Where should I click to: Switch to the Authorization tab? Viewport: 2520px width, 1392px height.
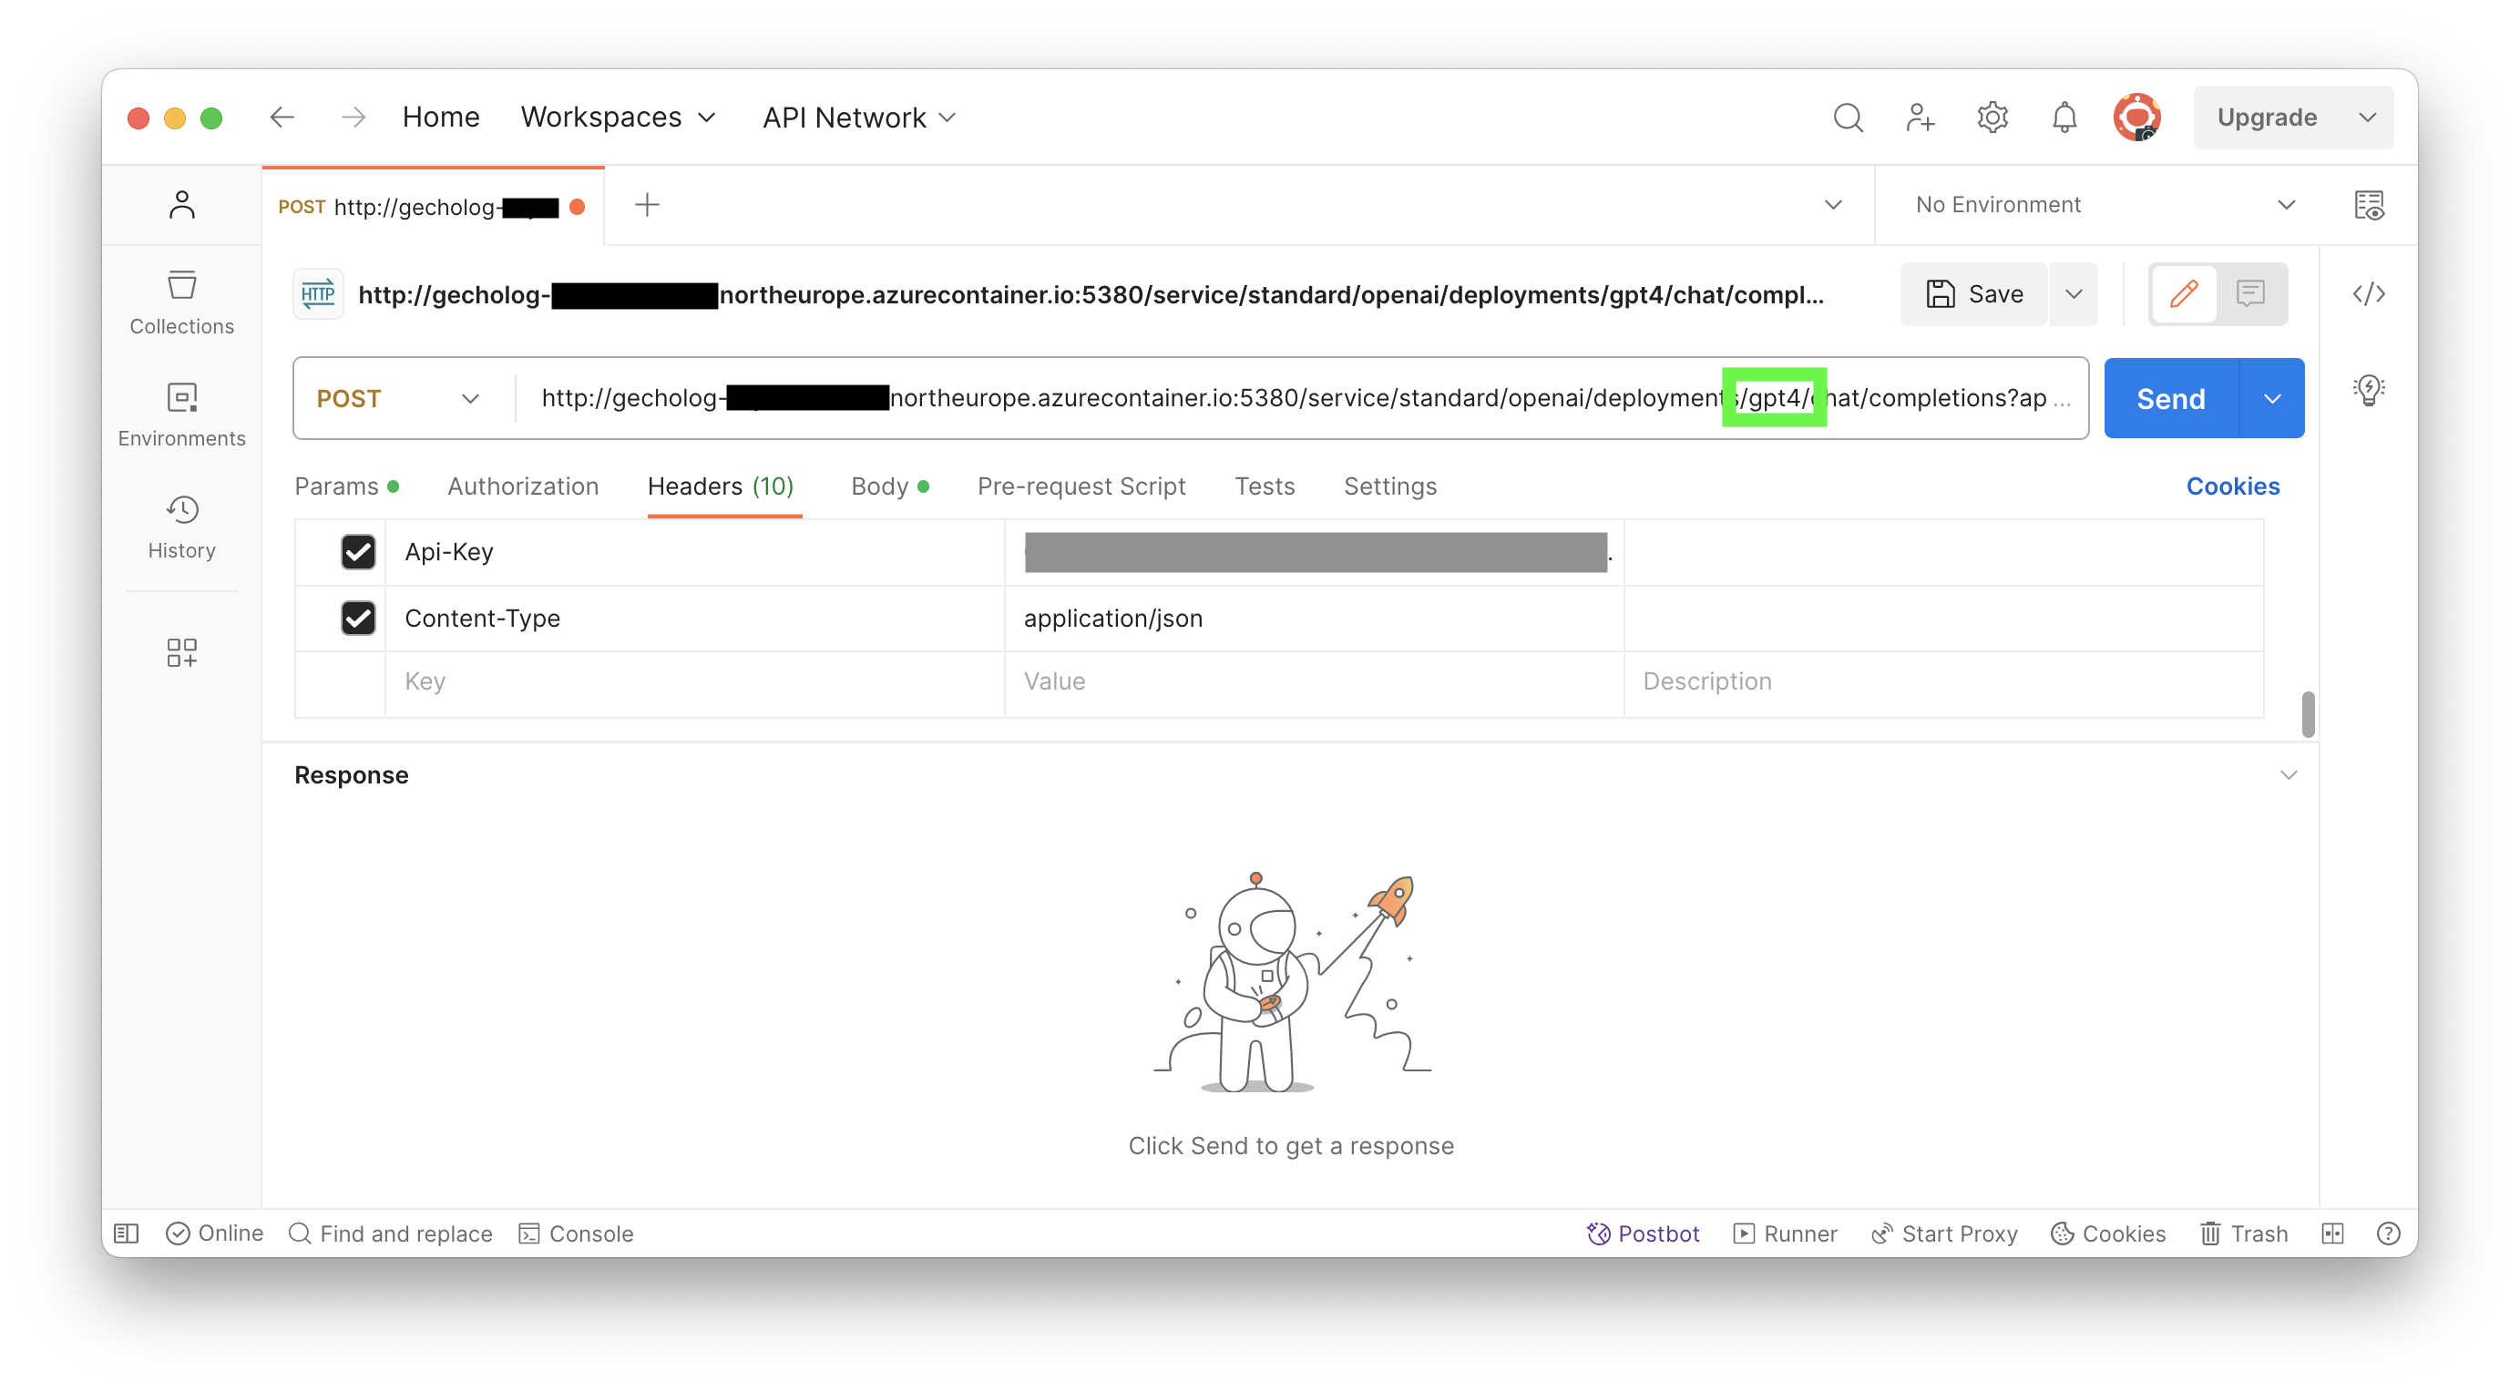[523, 486]
